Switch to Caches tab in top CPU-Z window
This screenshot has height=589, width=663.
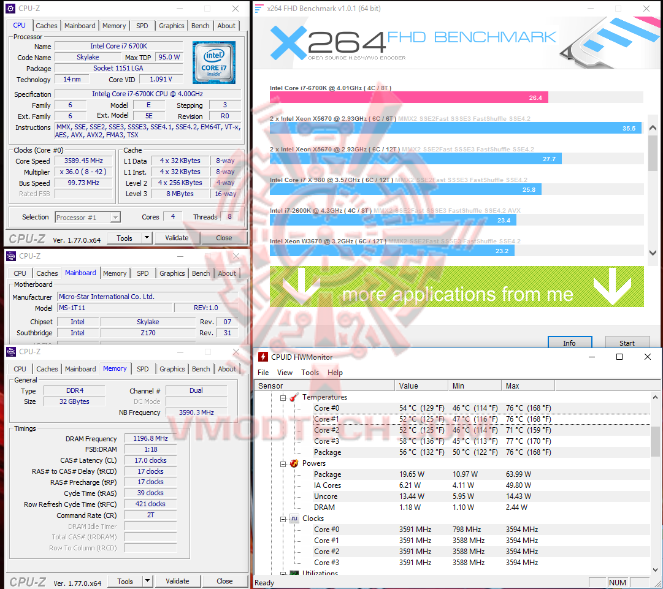pyautogui.click(x=47, y=26)
